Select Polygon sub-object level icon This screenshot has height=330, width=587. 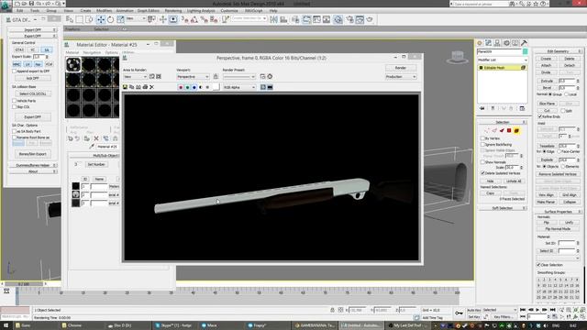[509, 130]
